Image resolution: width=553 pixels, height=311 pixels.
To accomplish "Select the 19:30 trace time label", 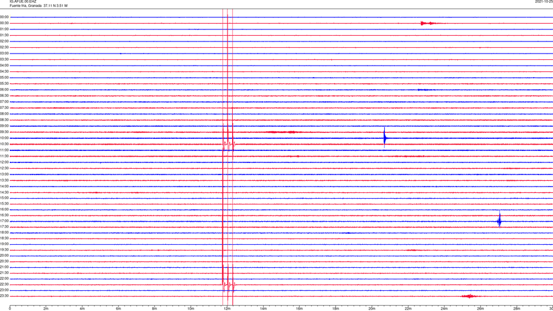I will pos(4,249).
